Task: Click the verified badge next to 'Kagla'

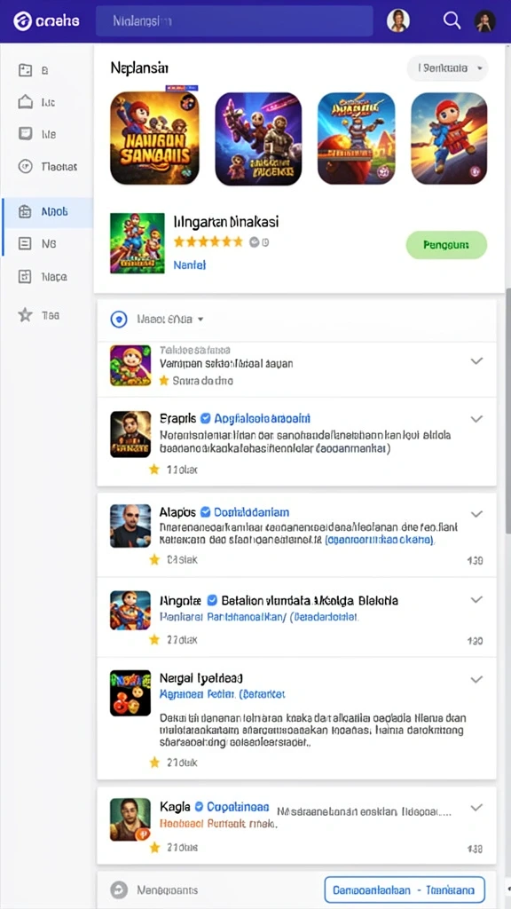Action: 199,806
